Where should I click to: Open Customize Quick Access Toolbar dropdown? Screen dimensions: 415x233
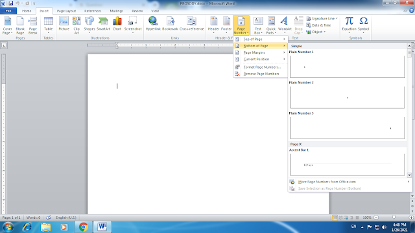34,3
